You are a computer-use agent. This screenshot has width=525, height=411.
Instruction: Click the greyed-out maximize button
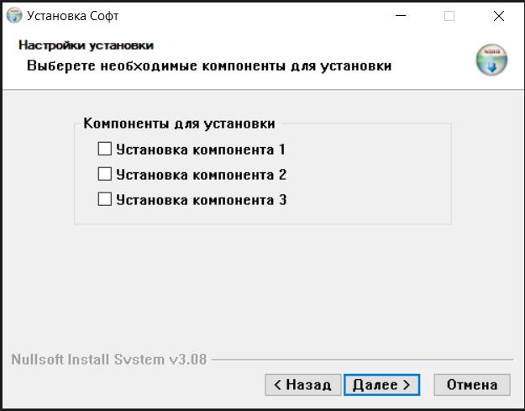pos(449,15)
